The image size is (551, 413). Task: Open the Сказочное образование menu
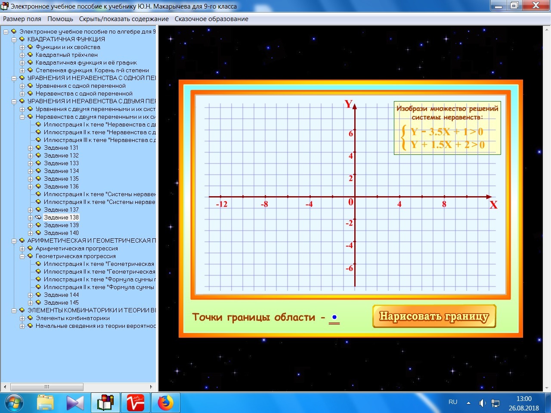211,19
